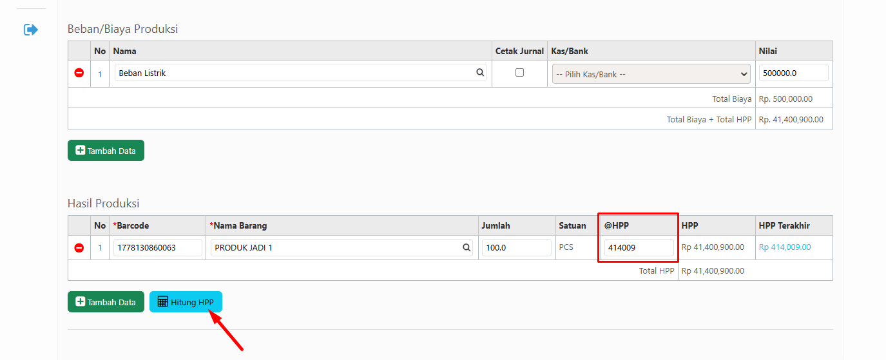Open the Pilih Kas/Bank dropdown
Image resolution: width=886 pixels, height=360 pixels.
pos(651,74)
